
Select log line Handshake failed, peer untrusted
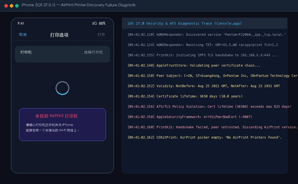coord(212,127)
